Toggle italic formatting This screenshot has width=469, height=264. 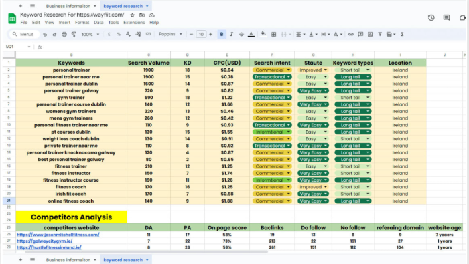click(232, 34)
